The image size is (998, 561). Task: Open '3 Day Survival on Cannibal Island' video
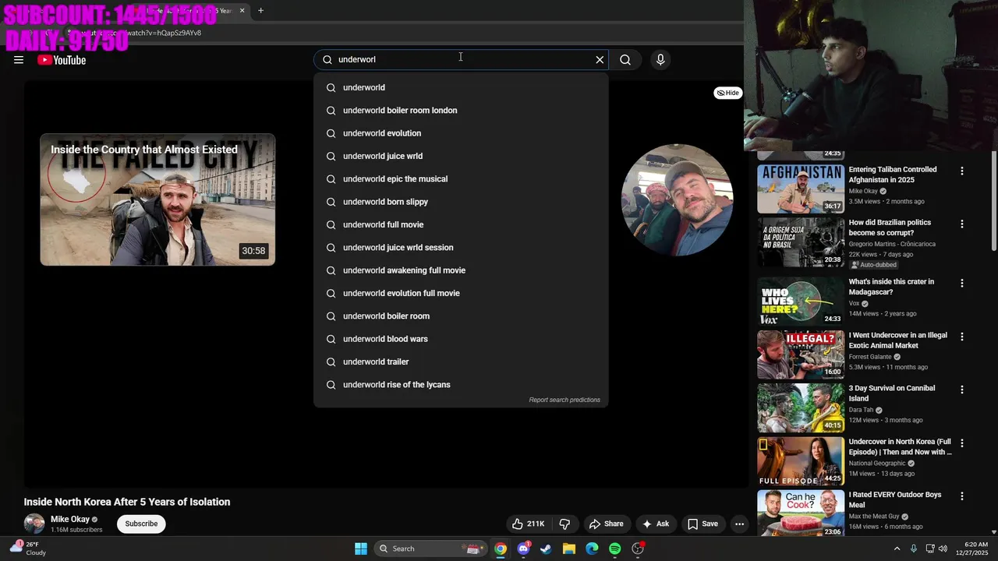pyautogui.click(x=891, y=393)
